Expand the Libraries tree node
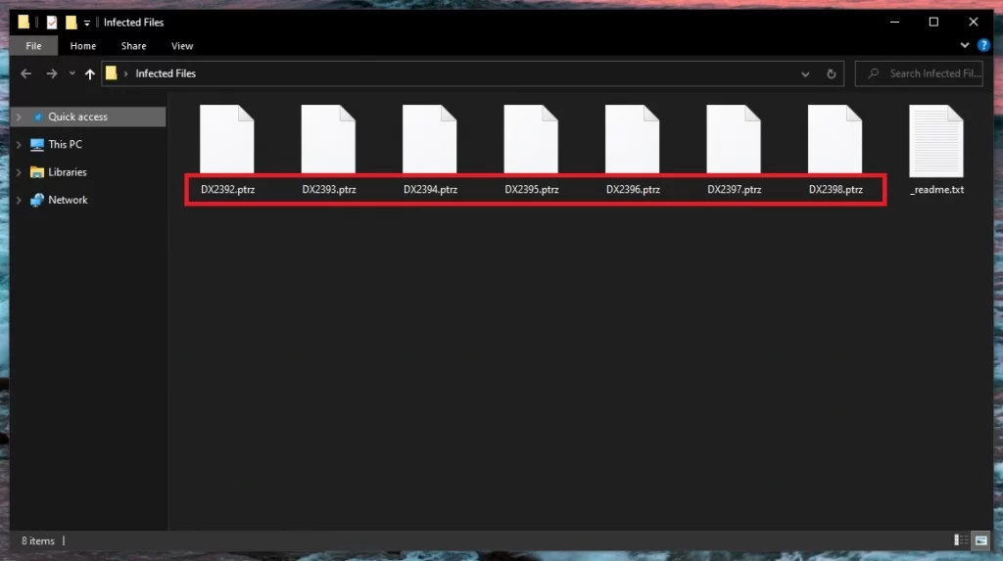This screenshot has height=561, width=1003. click(19, 172)
